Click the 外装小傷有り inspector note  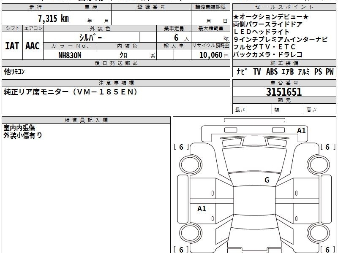pos(23,135)
